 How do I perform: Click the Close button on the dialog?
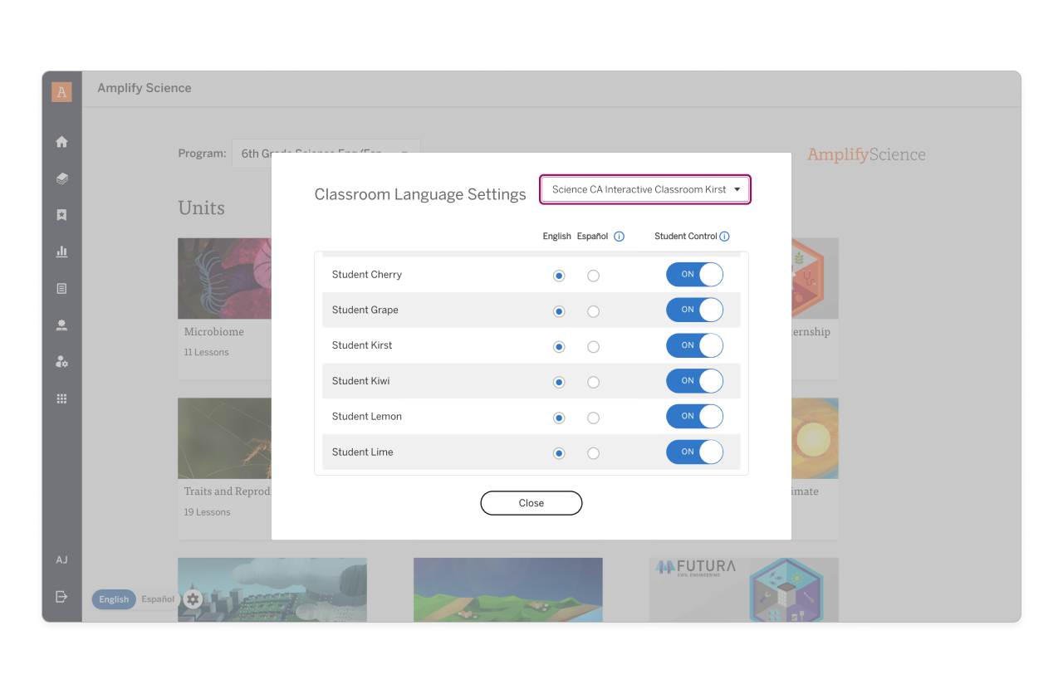point(531,503)
